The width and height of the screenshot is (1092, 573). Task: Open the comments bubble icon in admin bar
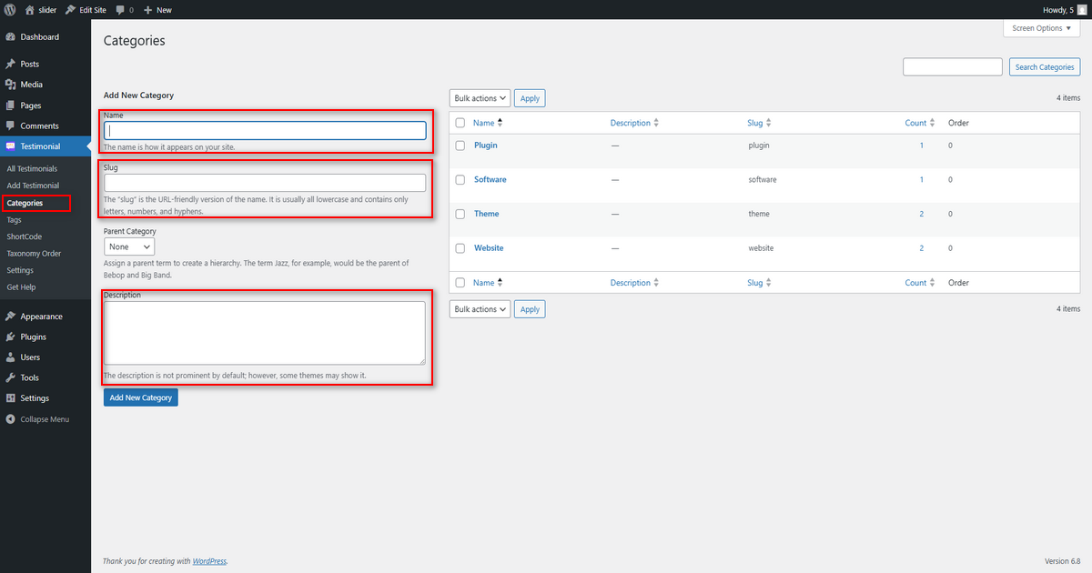tap(120, 10)
